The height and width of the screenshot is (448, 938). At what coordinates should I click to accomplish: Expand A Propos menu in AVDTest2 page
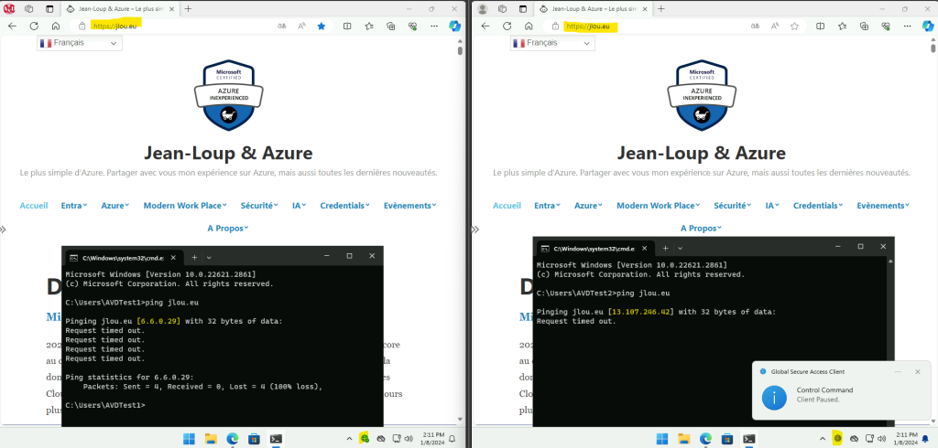pyautogui.click(x=701, y=229)
